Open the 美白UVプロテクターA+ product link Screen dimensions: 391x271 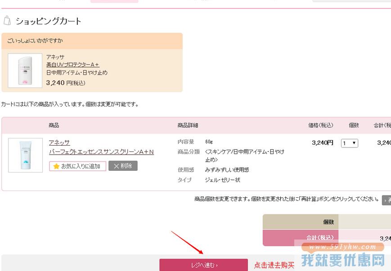73,65
